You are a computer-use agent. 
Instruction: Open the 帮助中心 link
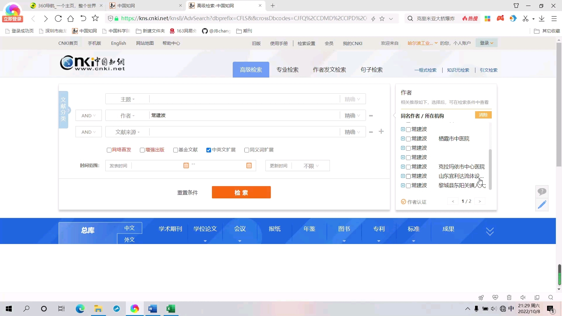pyautogui.click(x=171, y=43)
